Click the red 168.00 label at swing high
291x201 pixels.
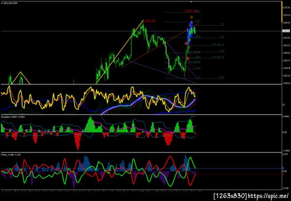point(149,21)
